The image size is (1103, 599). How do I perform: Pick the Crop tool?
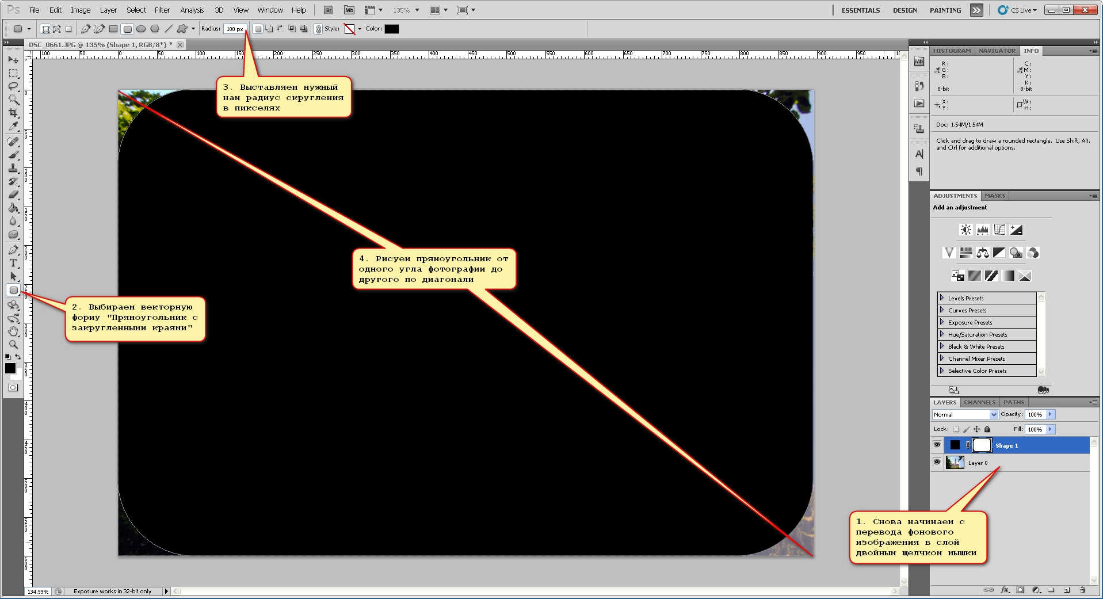coord(13,113)
